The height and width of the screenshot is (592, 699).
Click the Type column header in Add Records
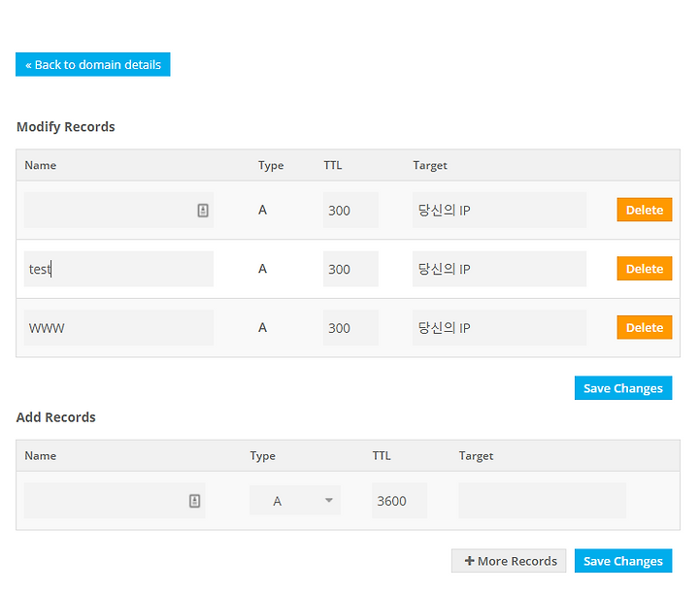tap(262, 456)
